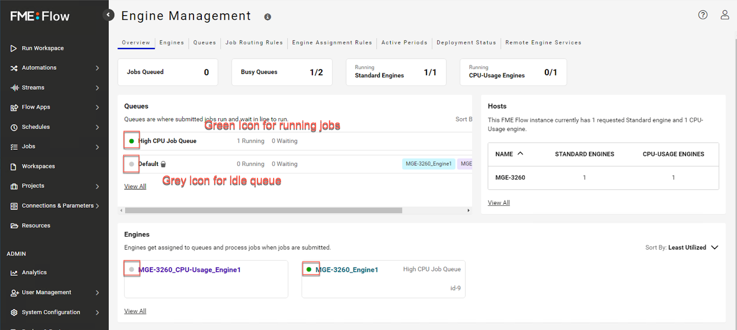Open the High CPU Job Queue entry

(167, 141)
